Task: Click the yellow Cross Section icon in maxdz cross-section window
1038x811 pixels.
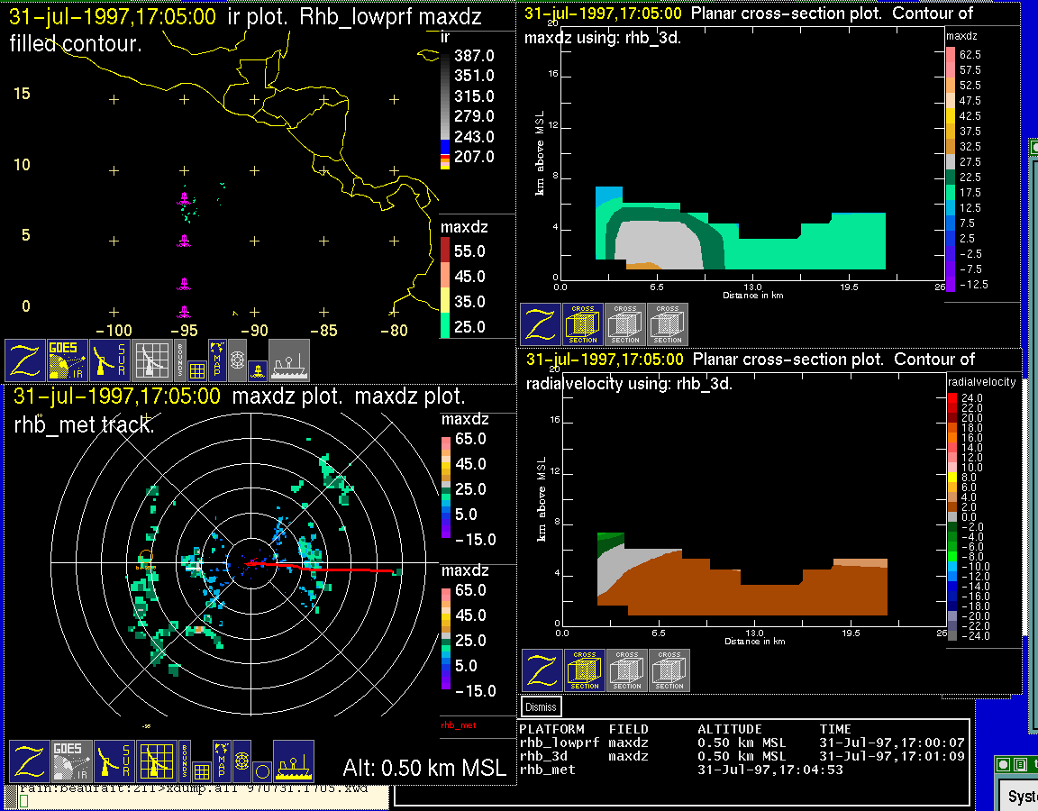Action: point(583,324)
